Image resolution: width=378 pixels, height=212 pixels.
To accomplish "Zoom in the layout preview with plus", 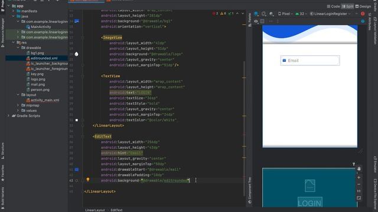I will click(x=359, y=177).
